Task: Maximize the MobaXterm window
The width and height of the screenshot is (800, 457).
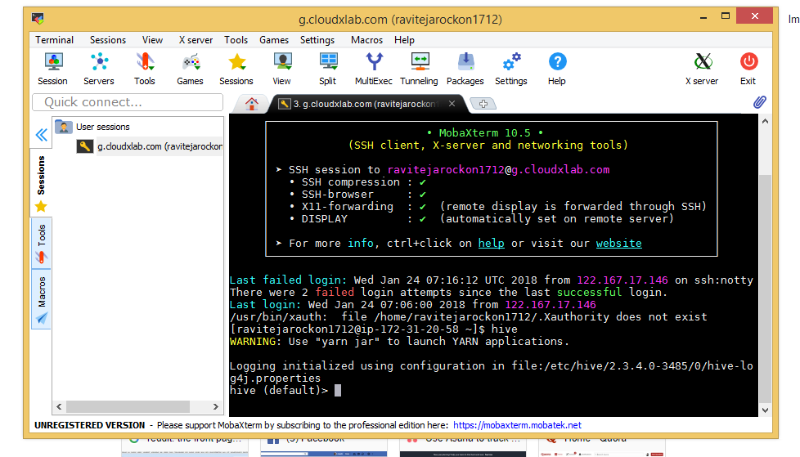Action: point(725,17)
